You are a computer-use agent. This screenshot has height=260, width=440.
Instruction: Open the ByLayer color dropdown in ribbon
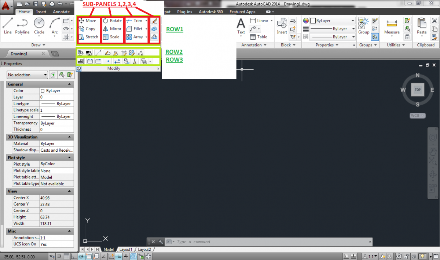[x=333, y=21]
